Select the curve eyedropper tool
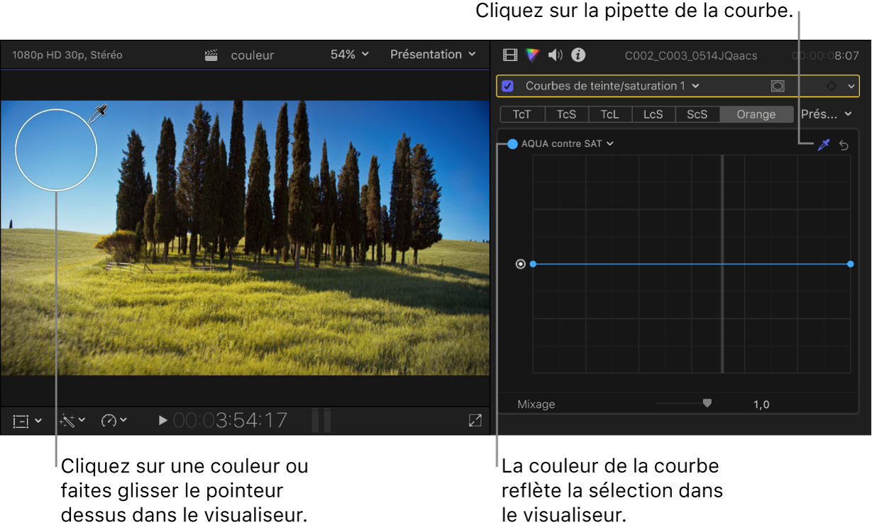The image size is (872, 530). click(824, 145)
